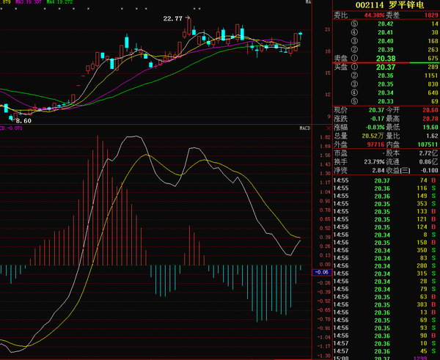Click the buy level ① icon at 20.37
This screenshot has height=360, width=440.
click(x=356, y=67)
